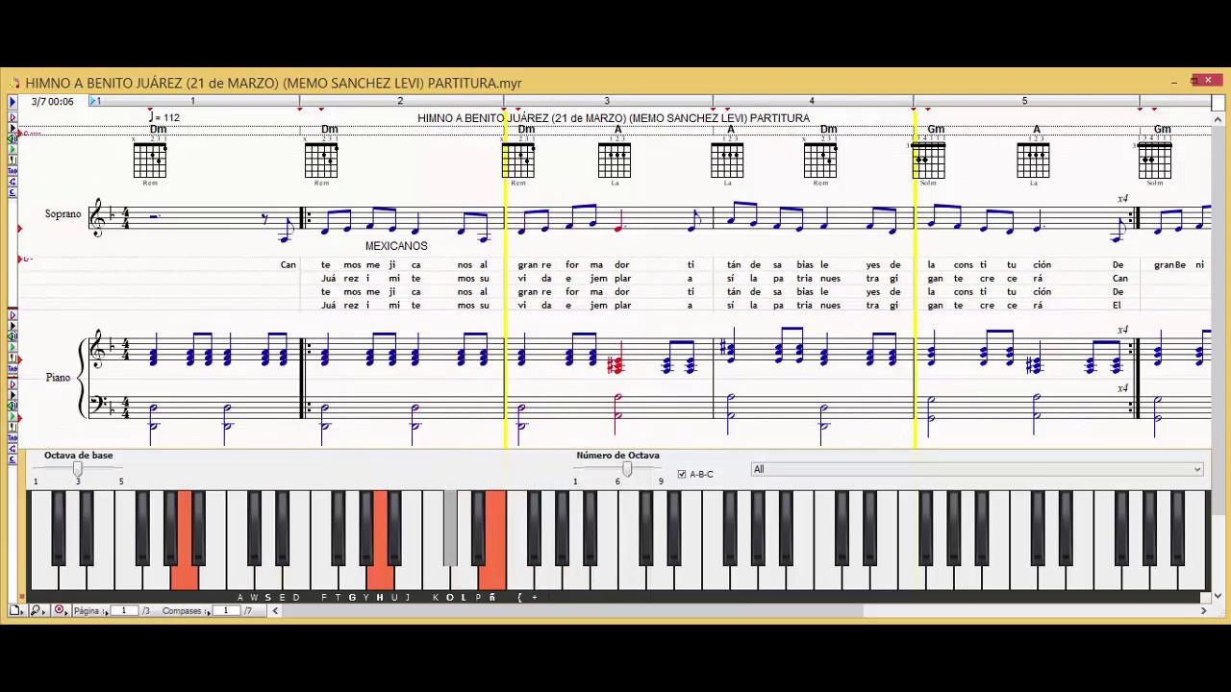Click the first A chord diagram in measure 3
1231x692 pixels.
[x=615, y=159]
